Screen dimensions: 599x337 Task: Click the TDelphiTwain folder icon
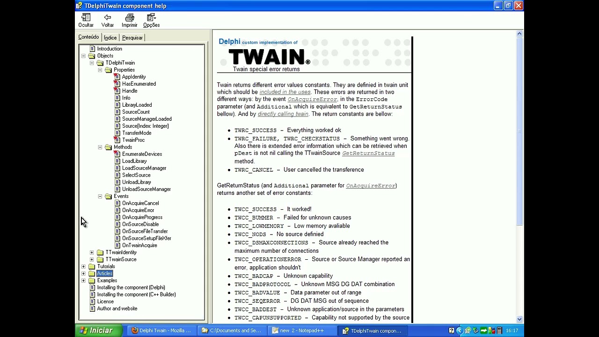click(x=100, y=63)
